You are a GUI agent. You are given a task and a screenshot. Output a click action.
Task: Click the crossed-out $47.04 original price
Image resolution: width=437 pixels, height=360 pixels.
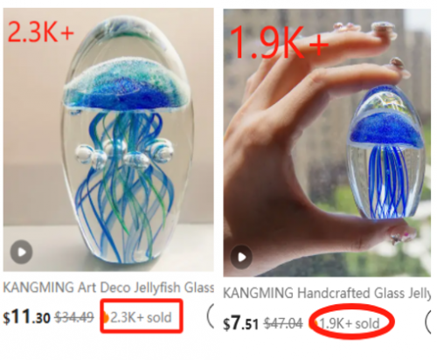(x=283, y=323)
